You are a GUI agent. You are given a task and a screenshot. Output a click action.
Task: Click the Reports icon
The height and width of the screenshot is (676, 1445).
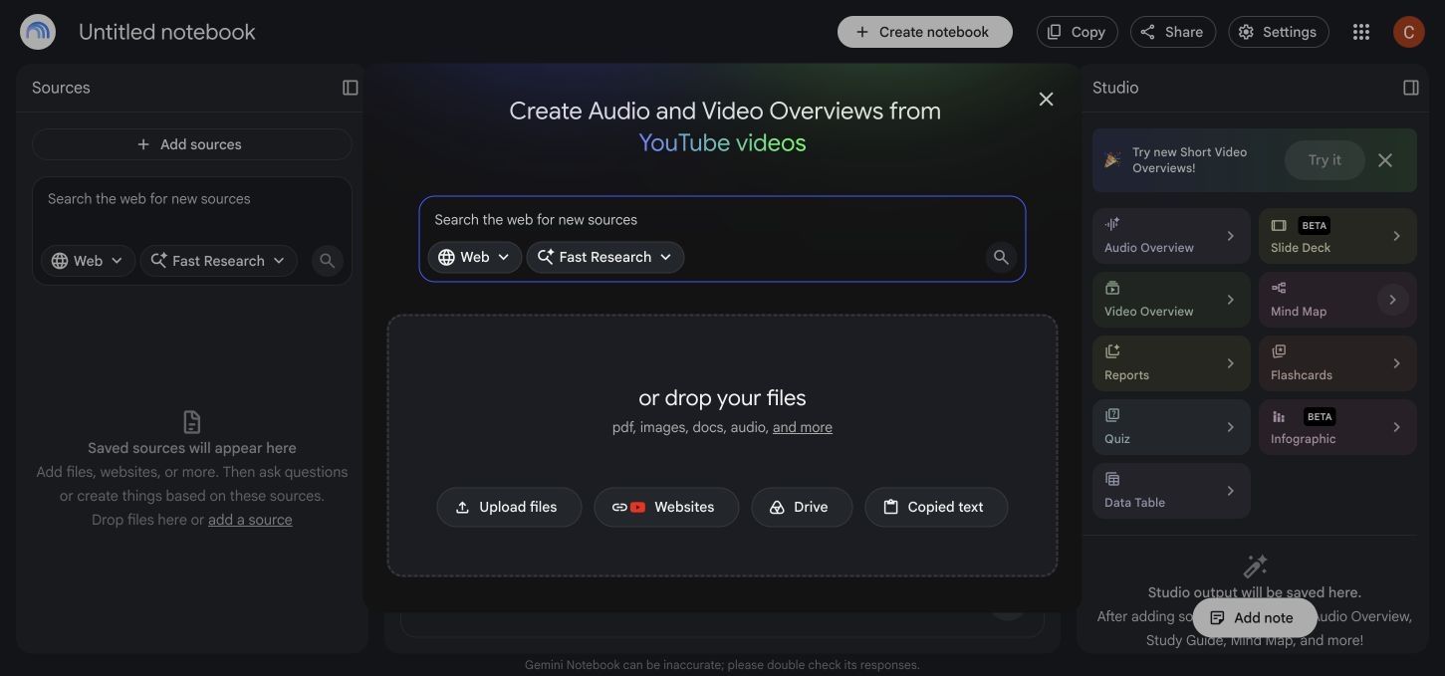1112,350
